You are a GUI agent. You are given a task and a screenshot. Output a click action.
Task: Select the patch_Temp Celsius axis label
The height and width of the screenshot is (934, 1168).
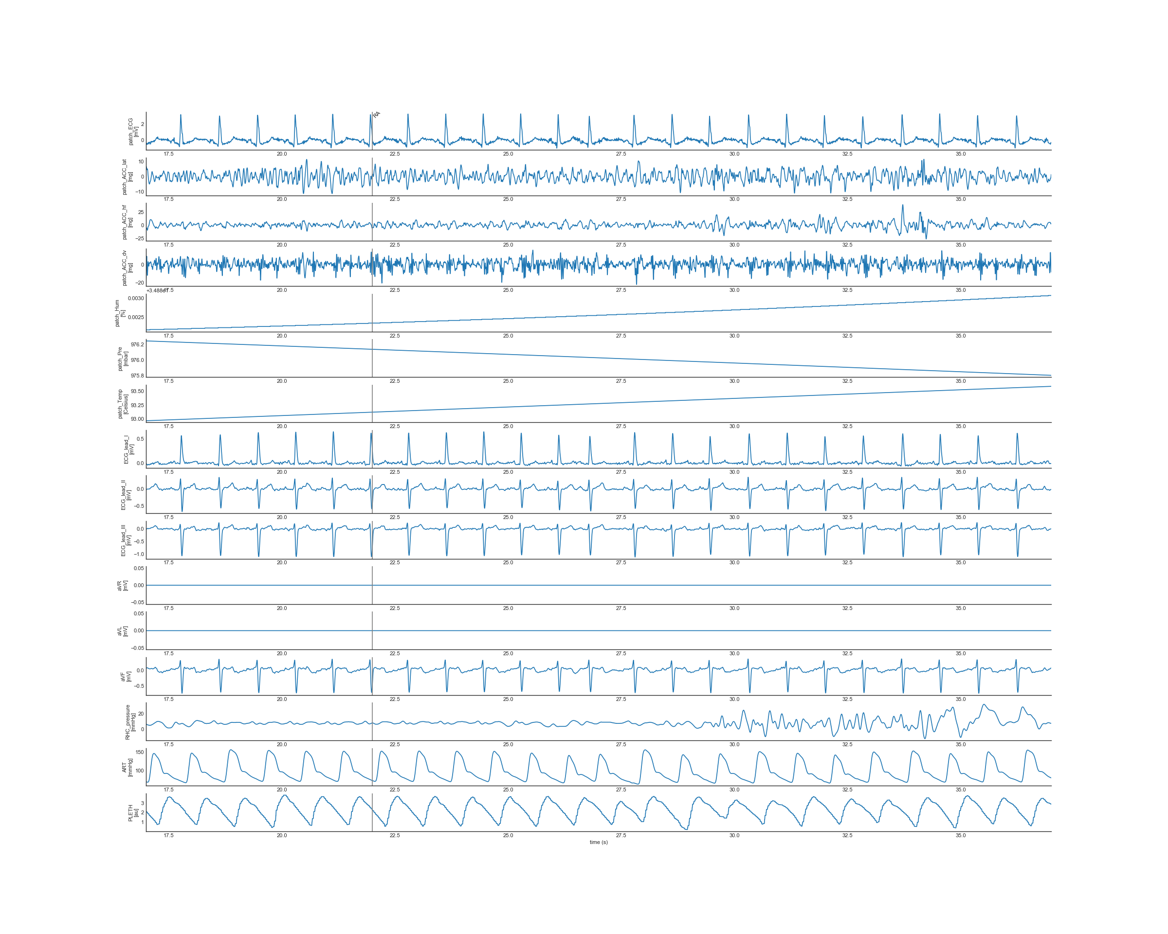pyautogui.click(x=123, y=404)
